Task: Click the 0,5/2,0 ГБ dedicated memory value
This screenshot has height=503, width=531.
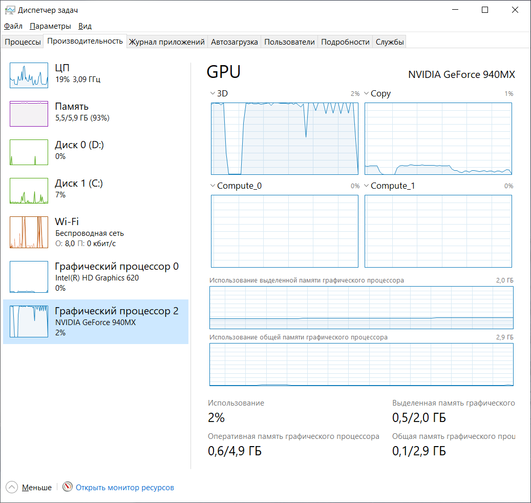Action: [x=419, y=417]
